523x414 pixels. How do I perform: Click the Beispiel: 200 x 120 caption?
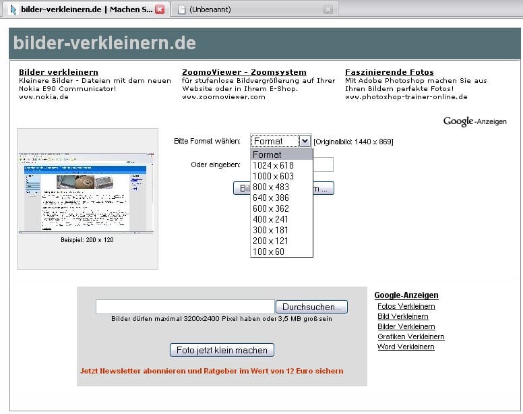tap(87, 240)
